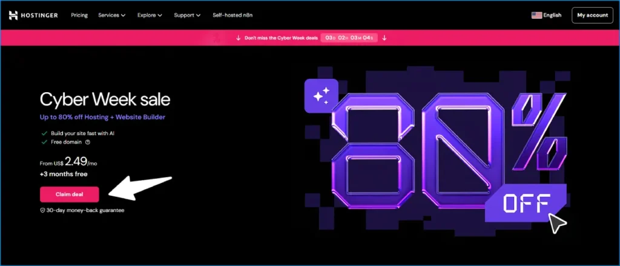Click checkmark beside Build your site fast
This screenshot has height=266, width=620.
click(44, 133)
